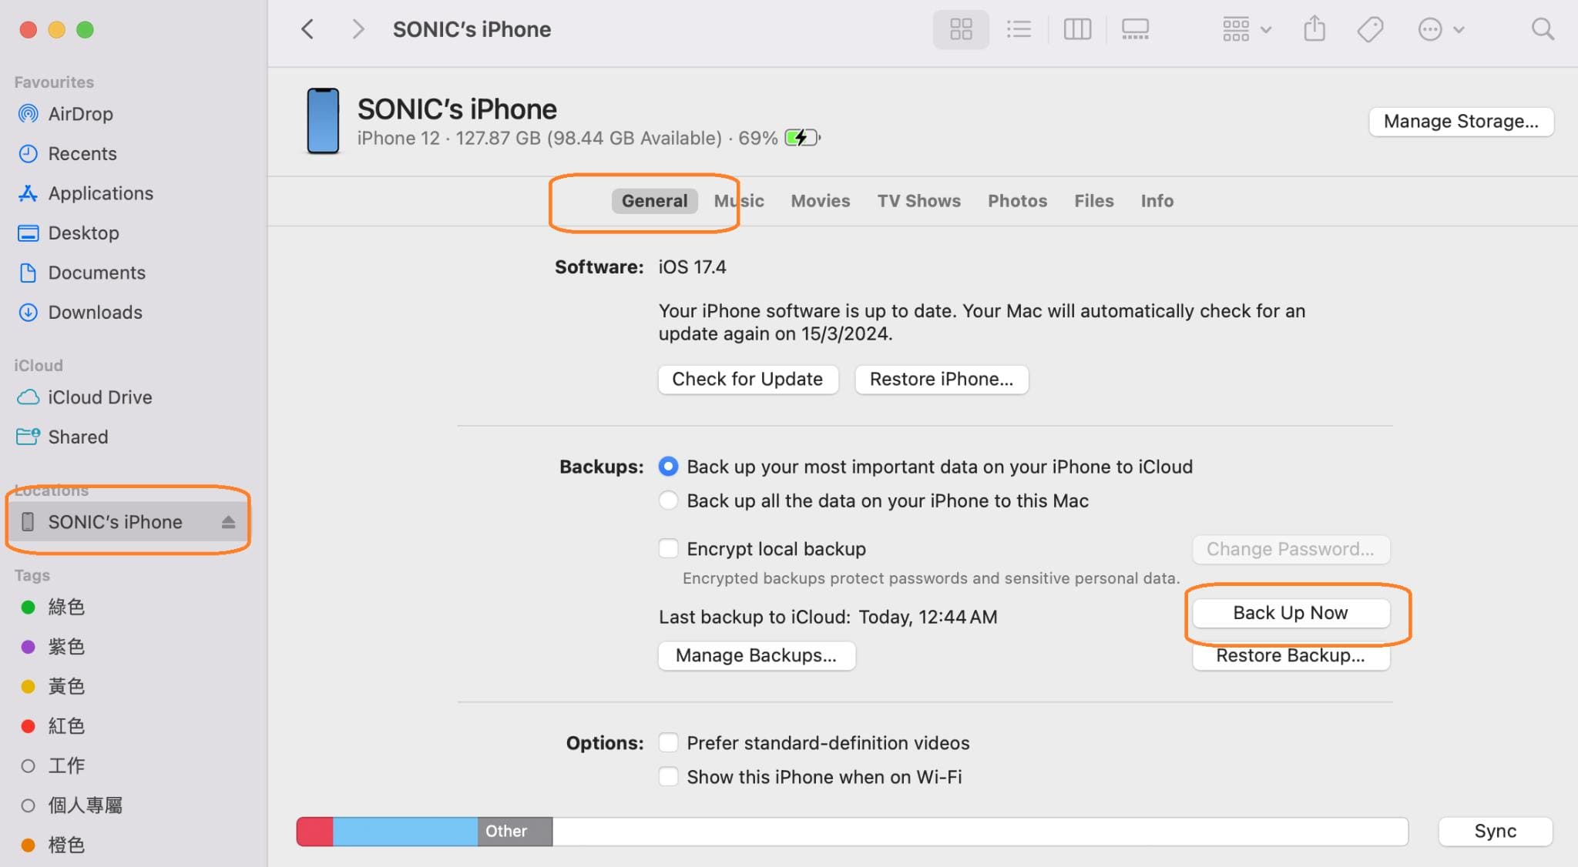
Task: Enable Encrypt local backup checkbox
Action: (668, 548)
